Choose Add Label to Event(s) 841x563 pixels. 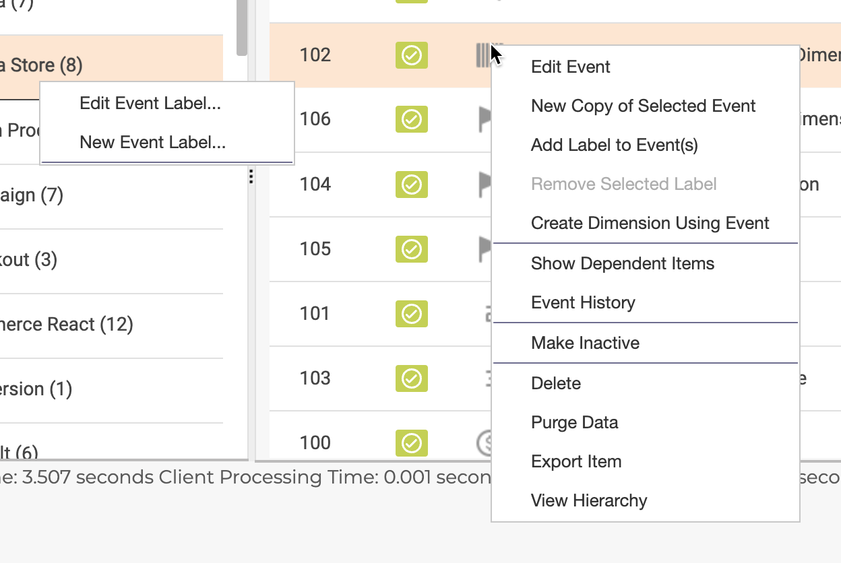(x=614, y=145)
